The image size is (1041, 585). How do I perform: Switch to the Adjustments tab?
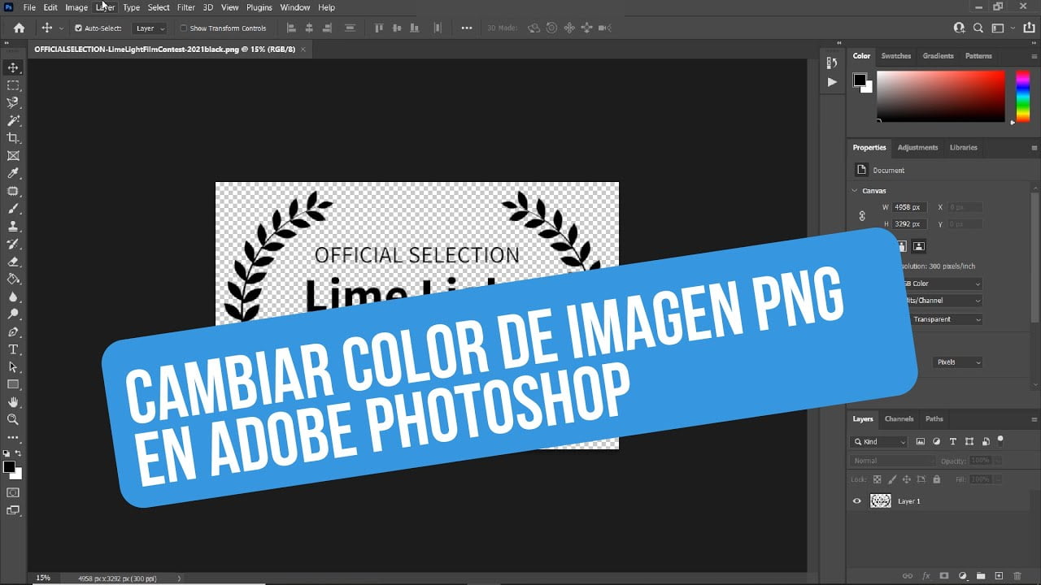(917, 148)
